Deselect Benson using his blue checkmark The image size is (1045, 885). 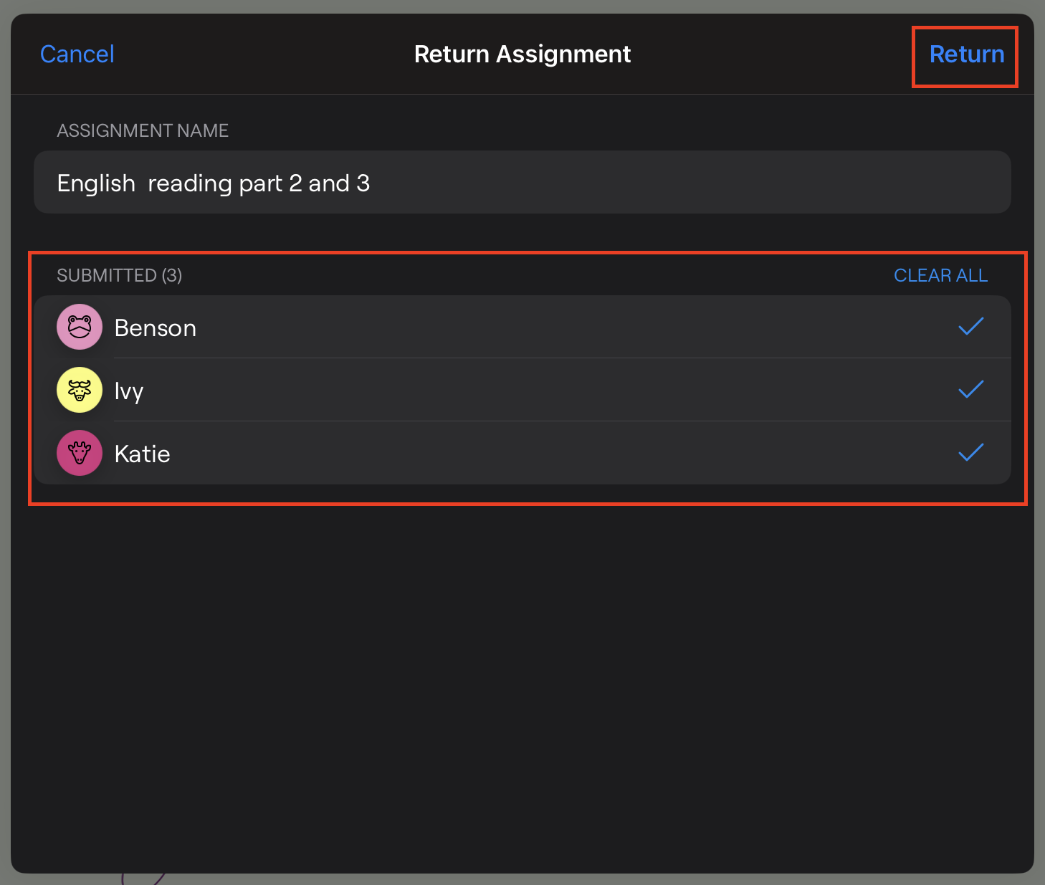pyautogui.click(x=970, y=327)
